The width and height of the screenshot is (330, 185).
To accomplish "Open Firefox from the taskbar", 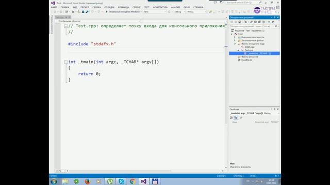I will coord(87,181).
